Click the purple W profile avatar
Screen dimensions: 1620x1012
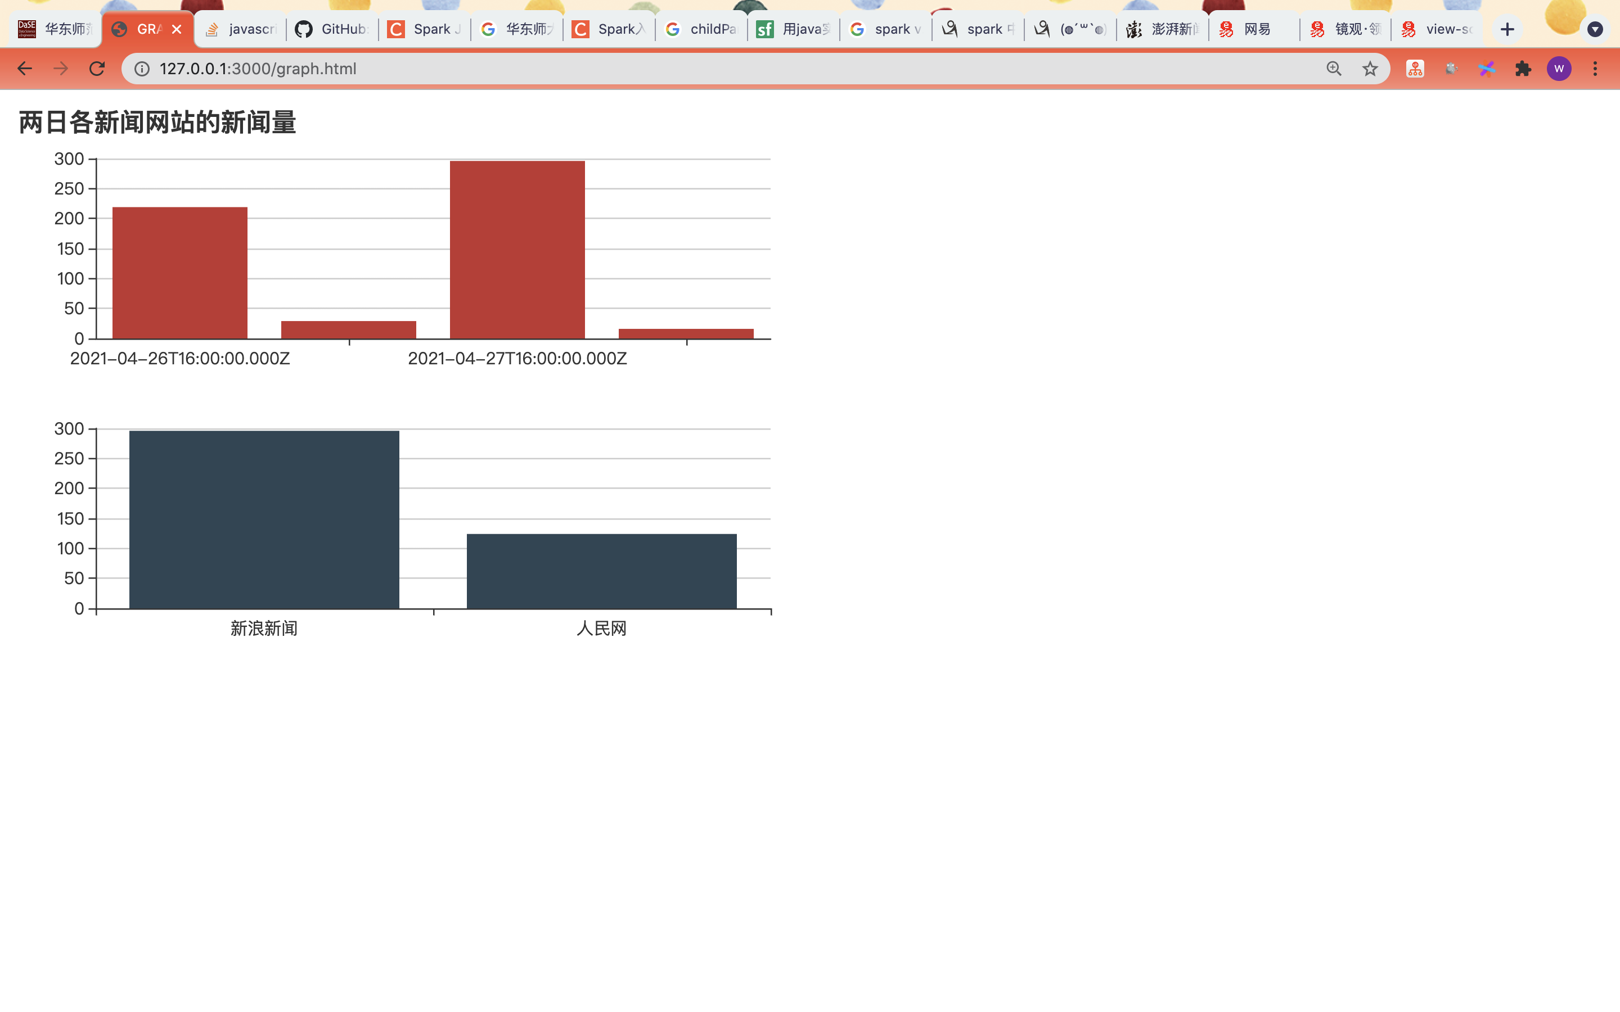coord(1559,68)
